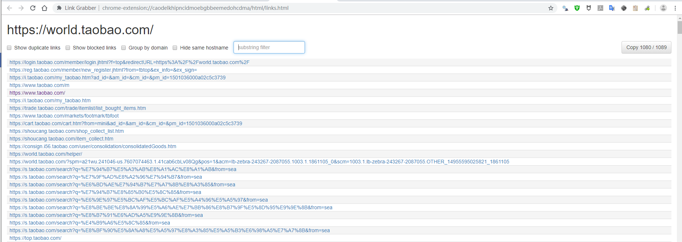Toggle the Hide same hostname checkbox
Viewport: 682px width, 242px height.
pos(175,48)
